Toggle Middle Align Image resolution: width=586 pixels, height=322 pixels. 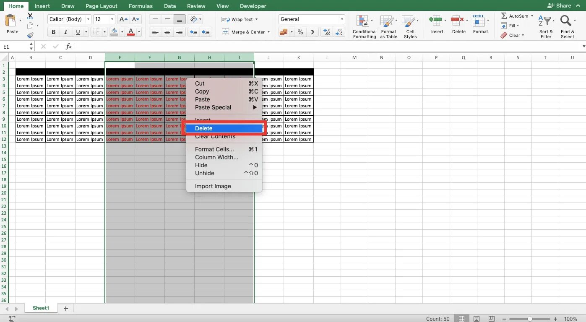point(167,19)
